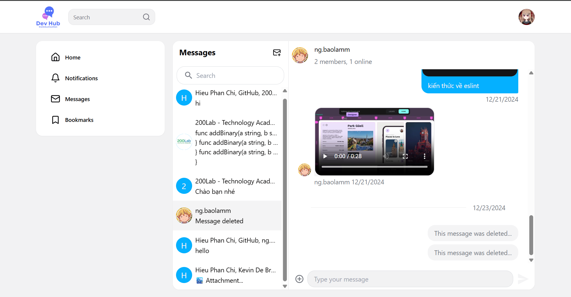Click the scroll-up arrow above the conversation list
Image resolution: width=571 pixels, height=297 pixels.
coord(285,91)
